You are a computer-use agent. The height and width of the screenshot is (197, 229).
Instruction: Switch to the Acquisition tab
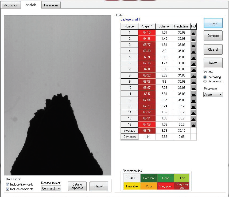coord(11,5)
